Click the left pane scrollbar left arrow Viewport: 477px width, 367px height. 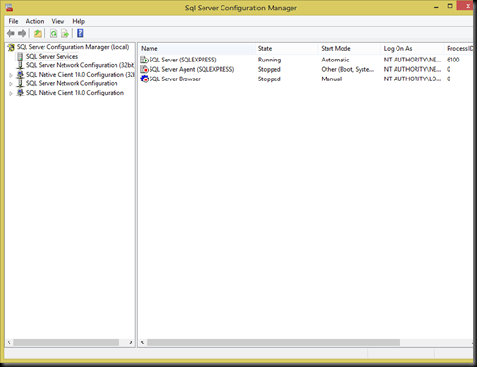(9, 342)
